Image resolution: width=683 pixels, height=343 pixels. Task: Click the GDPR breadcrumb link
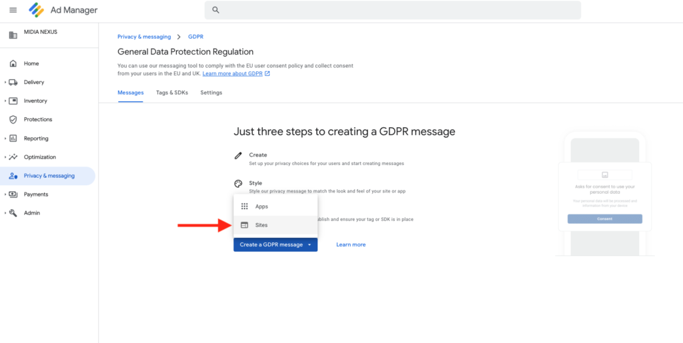[x=195, y=37]
